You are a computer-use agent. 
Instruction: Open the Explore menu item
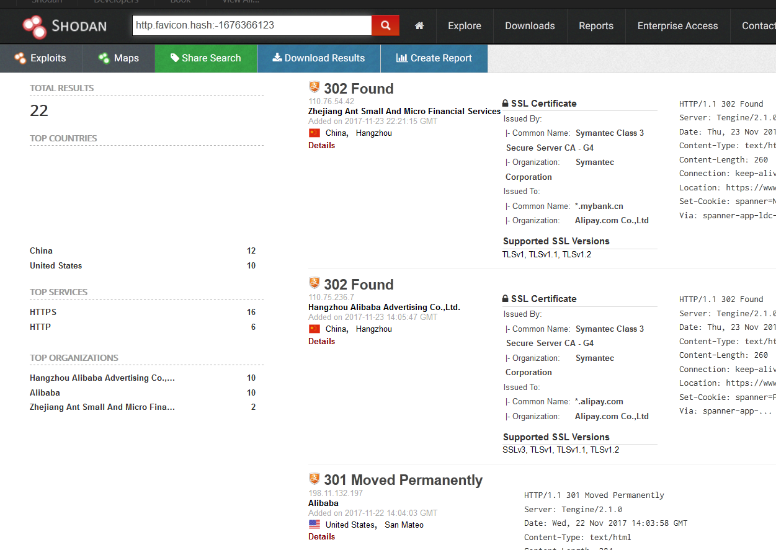point(465,26)
